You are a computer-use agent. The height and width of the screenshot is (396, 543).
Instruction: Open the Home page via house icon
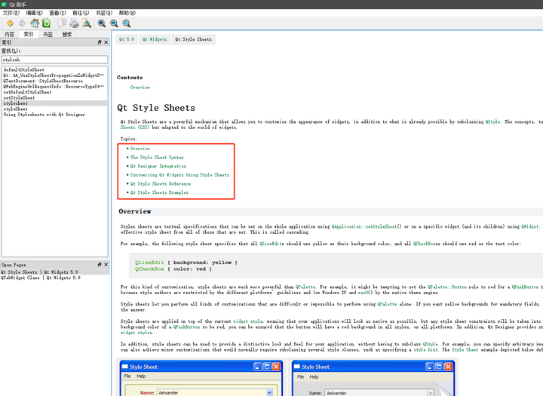coord(34,23)
